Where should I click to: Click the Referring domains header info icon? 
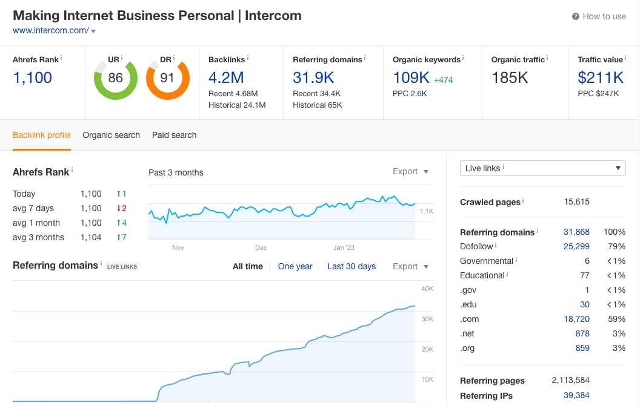click(365, 58)
